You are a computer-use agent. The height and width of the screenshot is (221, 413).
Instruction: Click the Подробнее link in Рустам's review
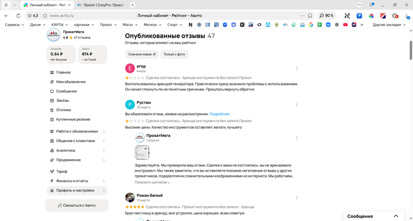pyautogui.click(x=219, y=114)
